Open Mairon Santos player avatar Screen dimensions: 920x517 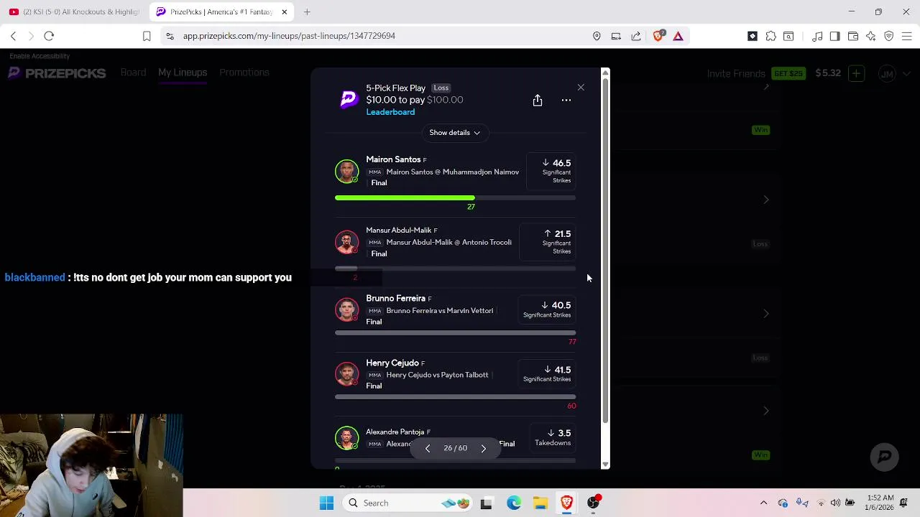[346, 171]
